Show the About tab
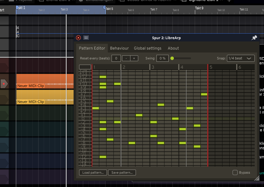264x187 pixels. point(173,48)
